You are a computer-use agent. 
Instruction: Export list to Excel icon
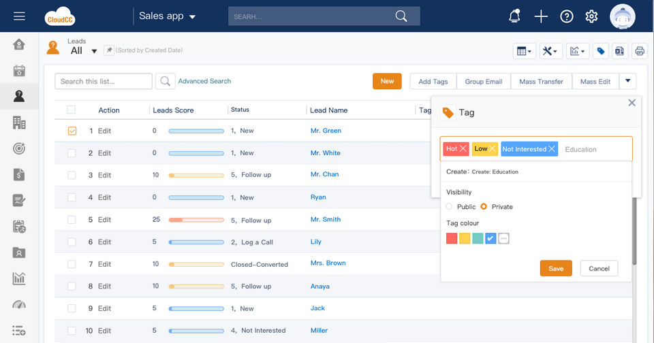coord(619,51)
